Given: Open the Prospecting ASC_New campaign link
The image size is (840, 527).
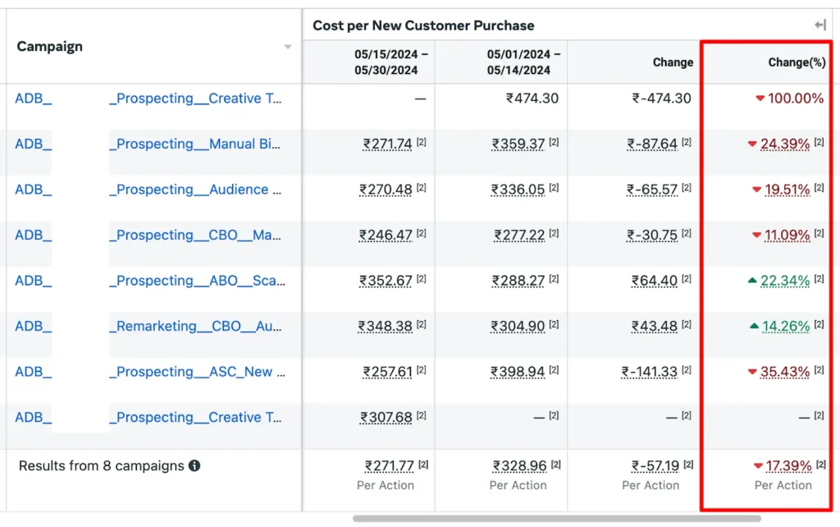Looking at the screenshot, I should click(198, 372).
